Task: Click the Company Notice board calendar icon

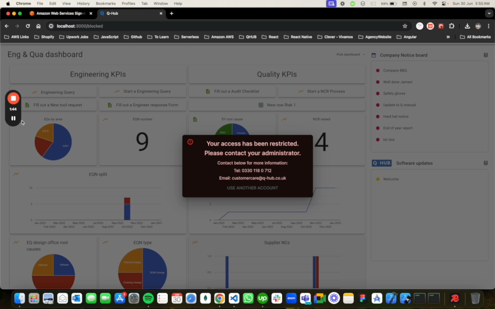Action: pyautogui.click(x=374, y=55)
